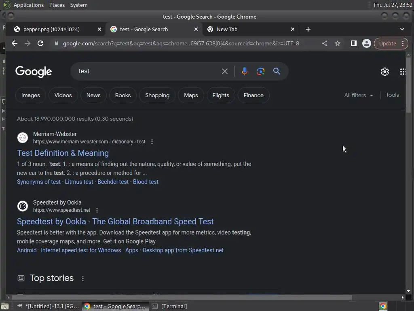Image resolution: width=414 pixels, height=311 pixels.
Task: Open Apps sitelink under Speedtest
Action: point(132,250)
